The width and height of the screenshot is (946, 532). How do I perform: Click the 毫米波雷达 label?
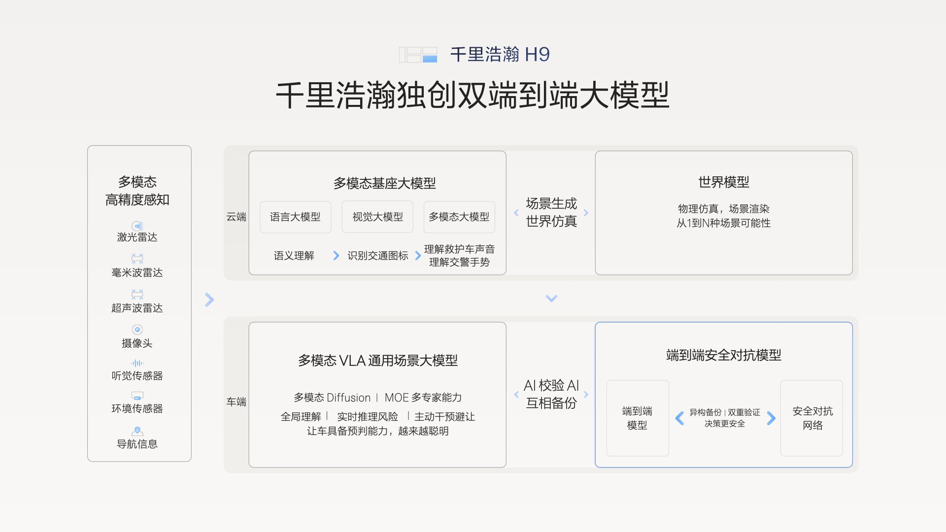(137, 272)
